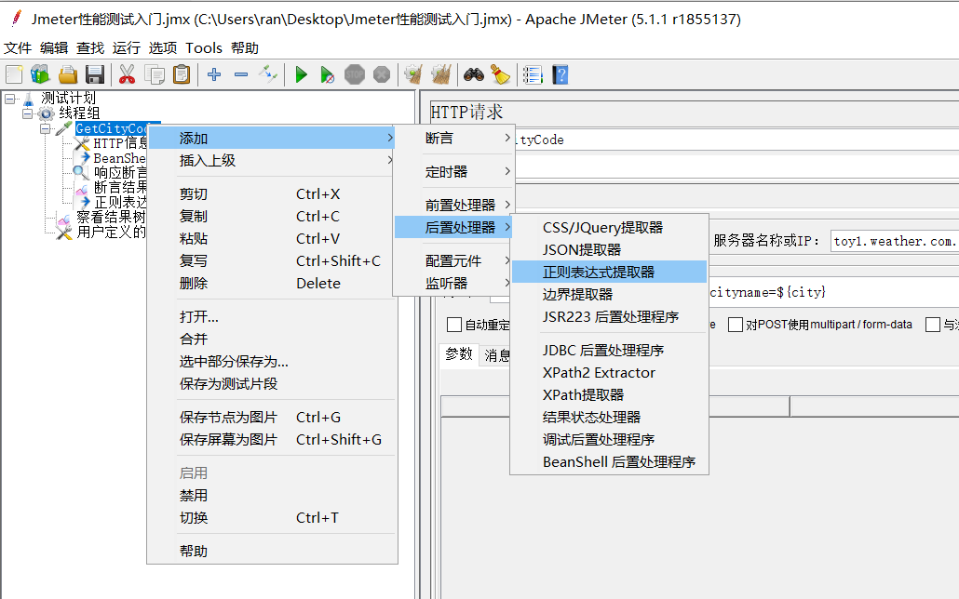Expand the 配置元件 submenu
959x599 pixels.
[x=453, y=260]
